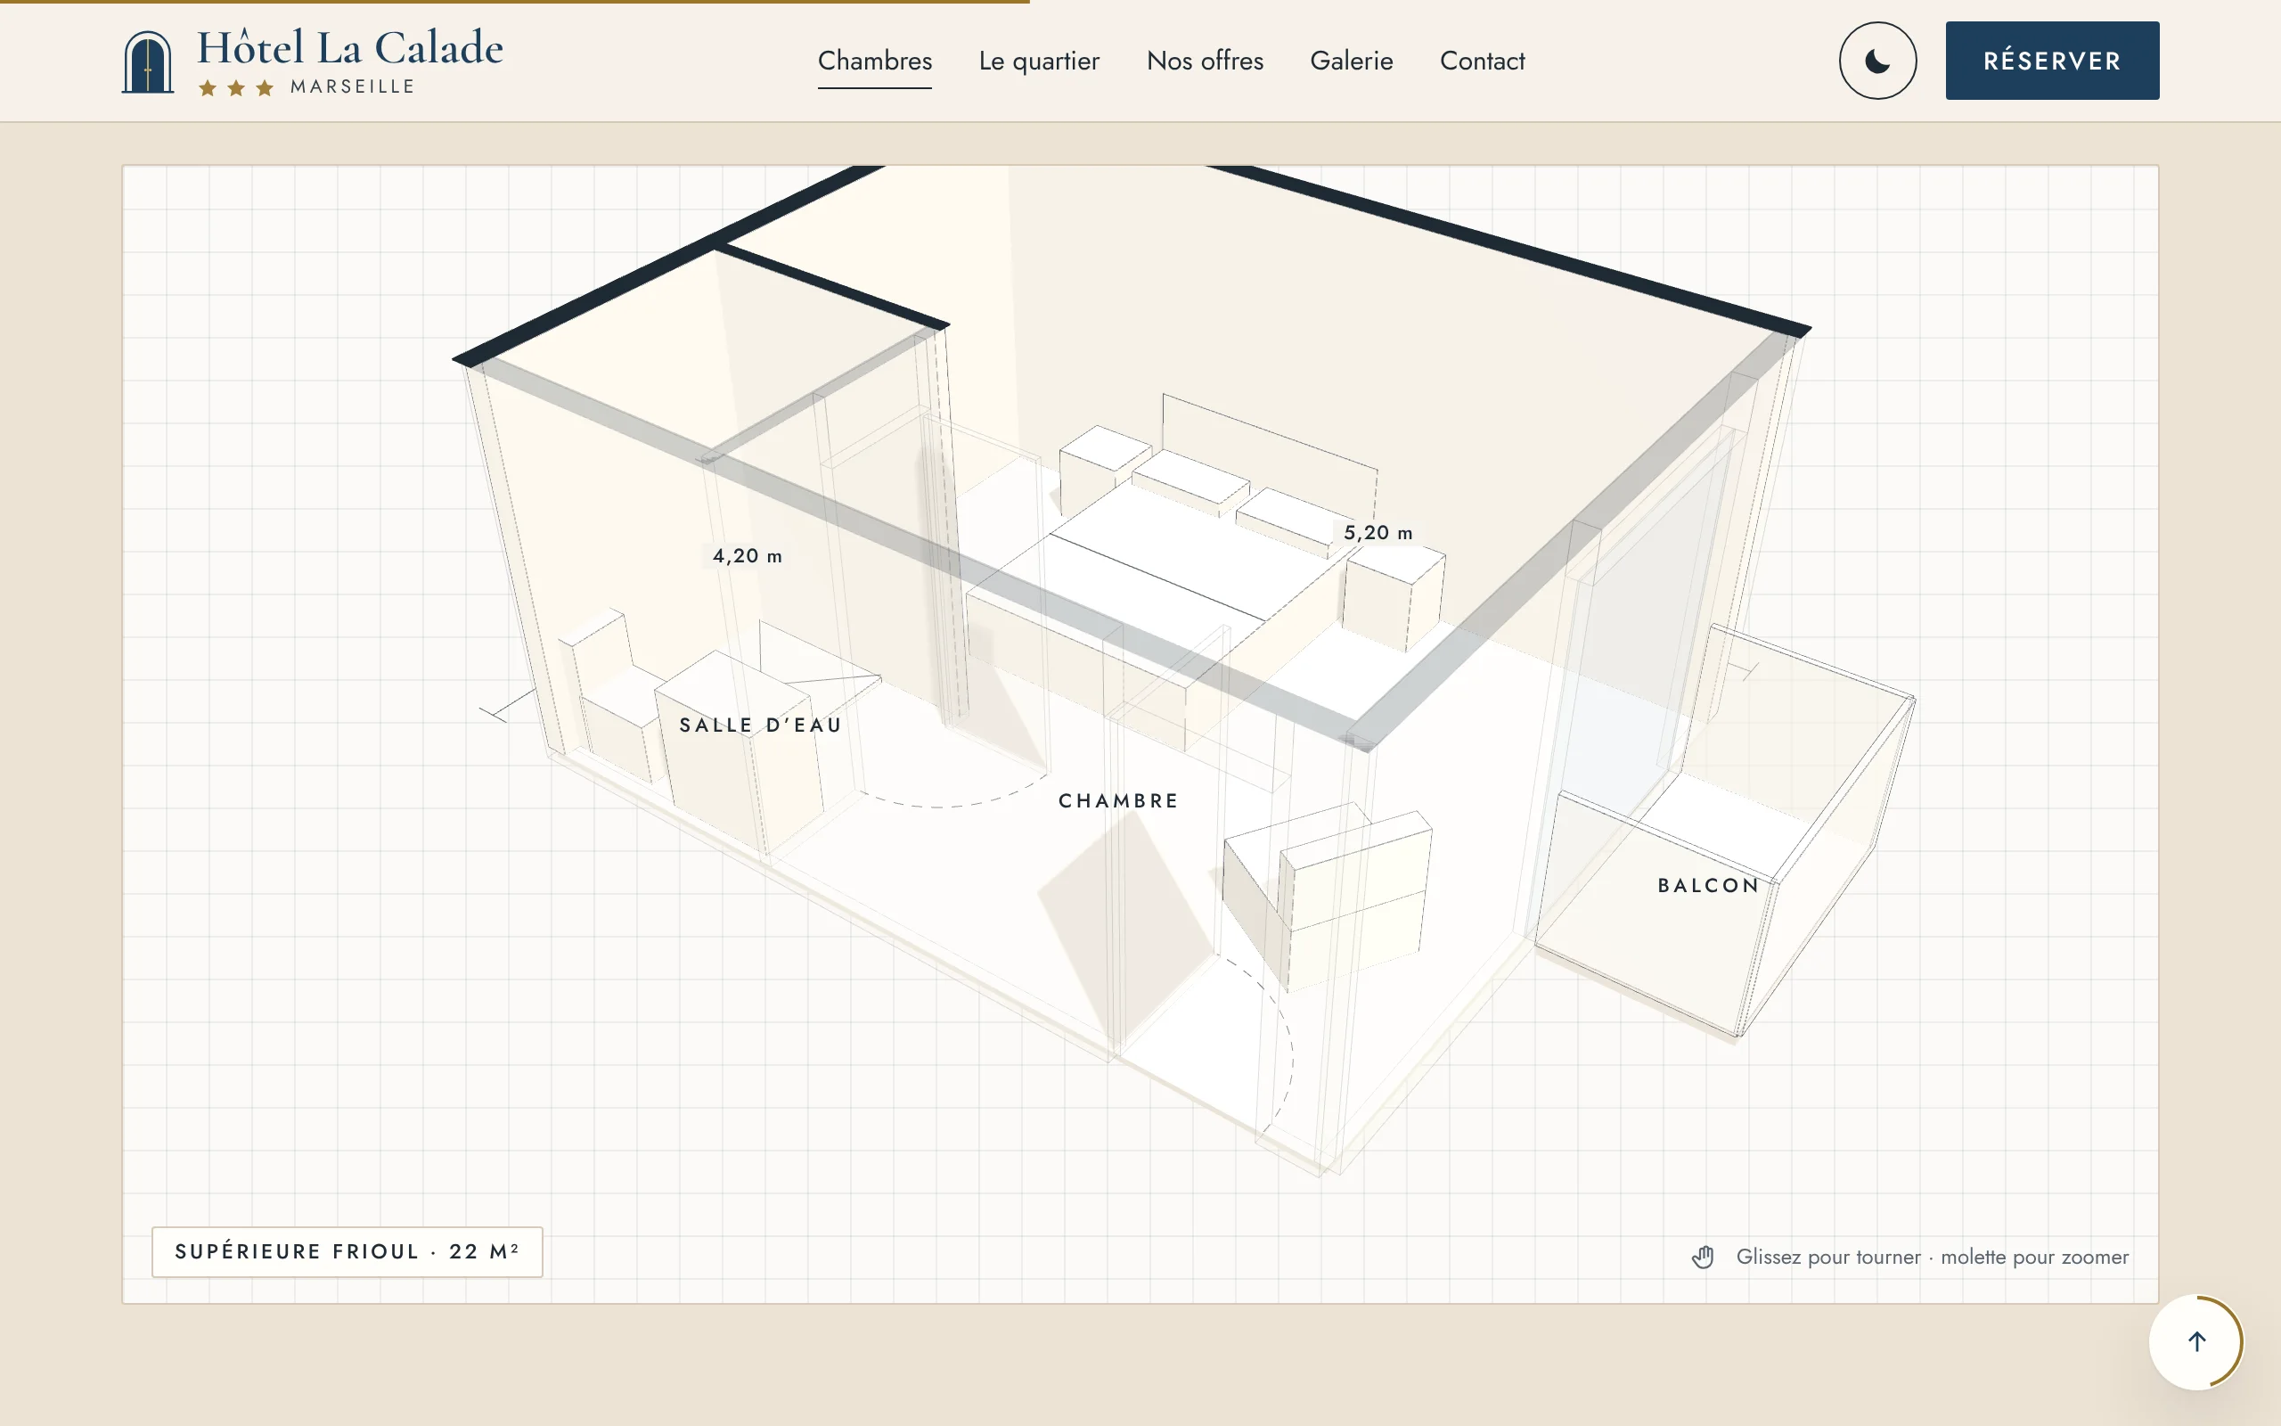Image resolution: width=2281 pixels, height=1426 pixels.
Task: Click the MARSEILLE subtitle text
Action: tap(353, 86)
